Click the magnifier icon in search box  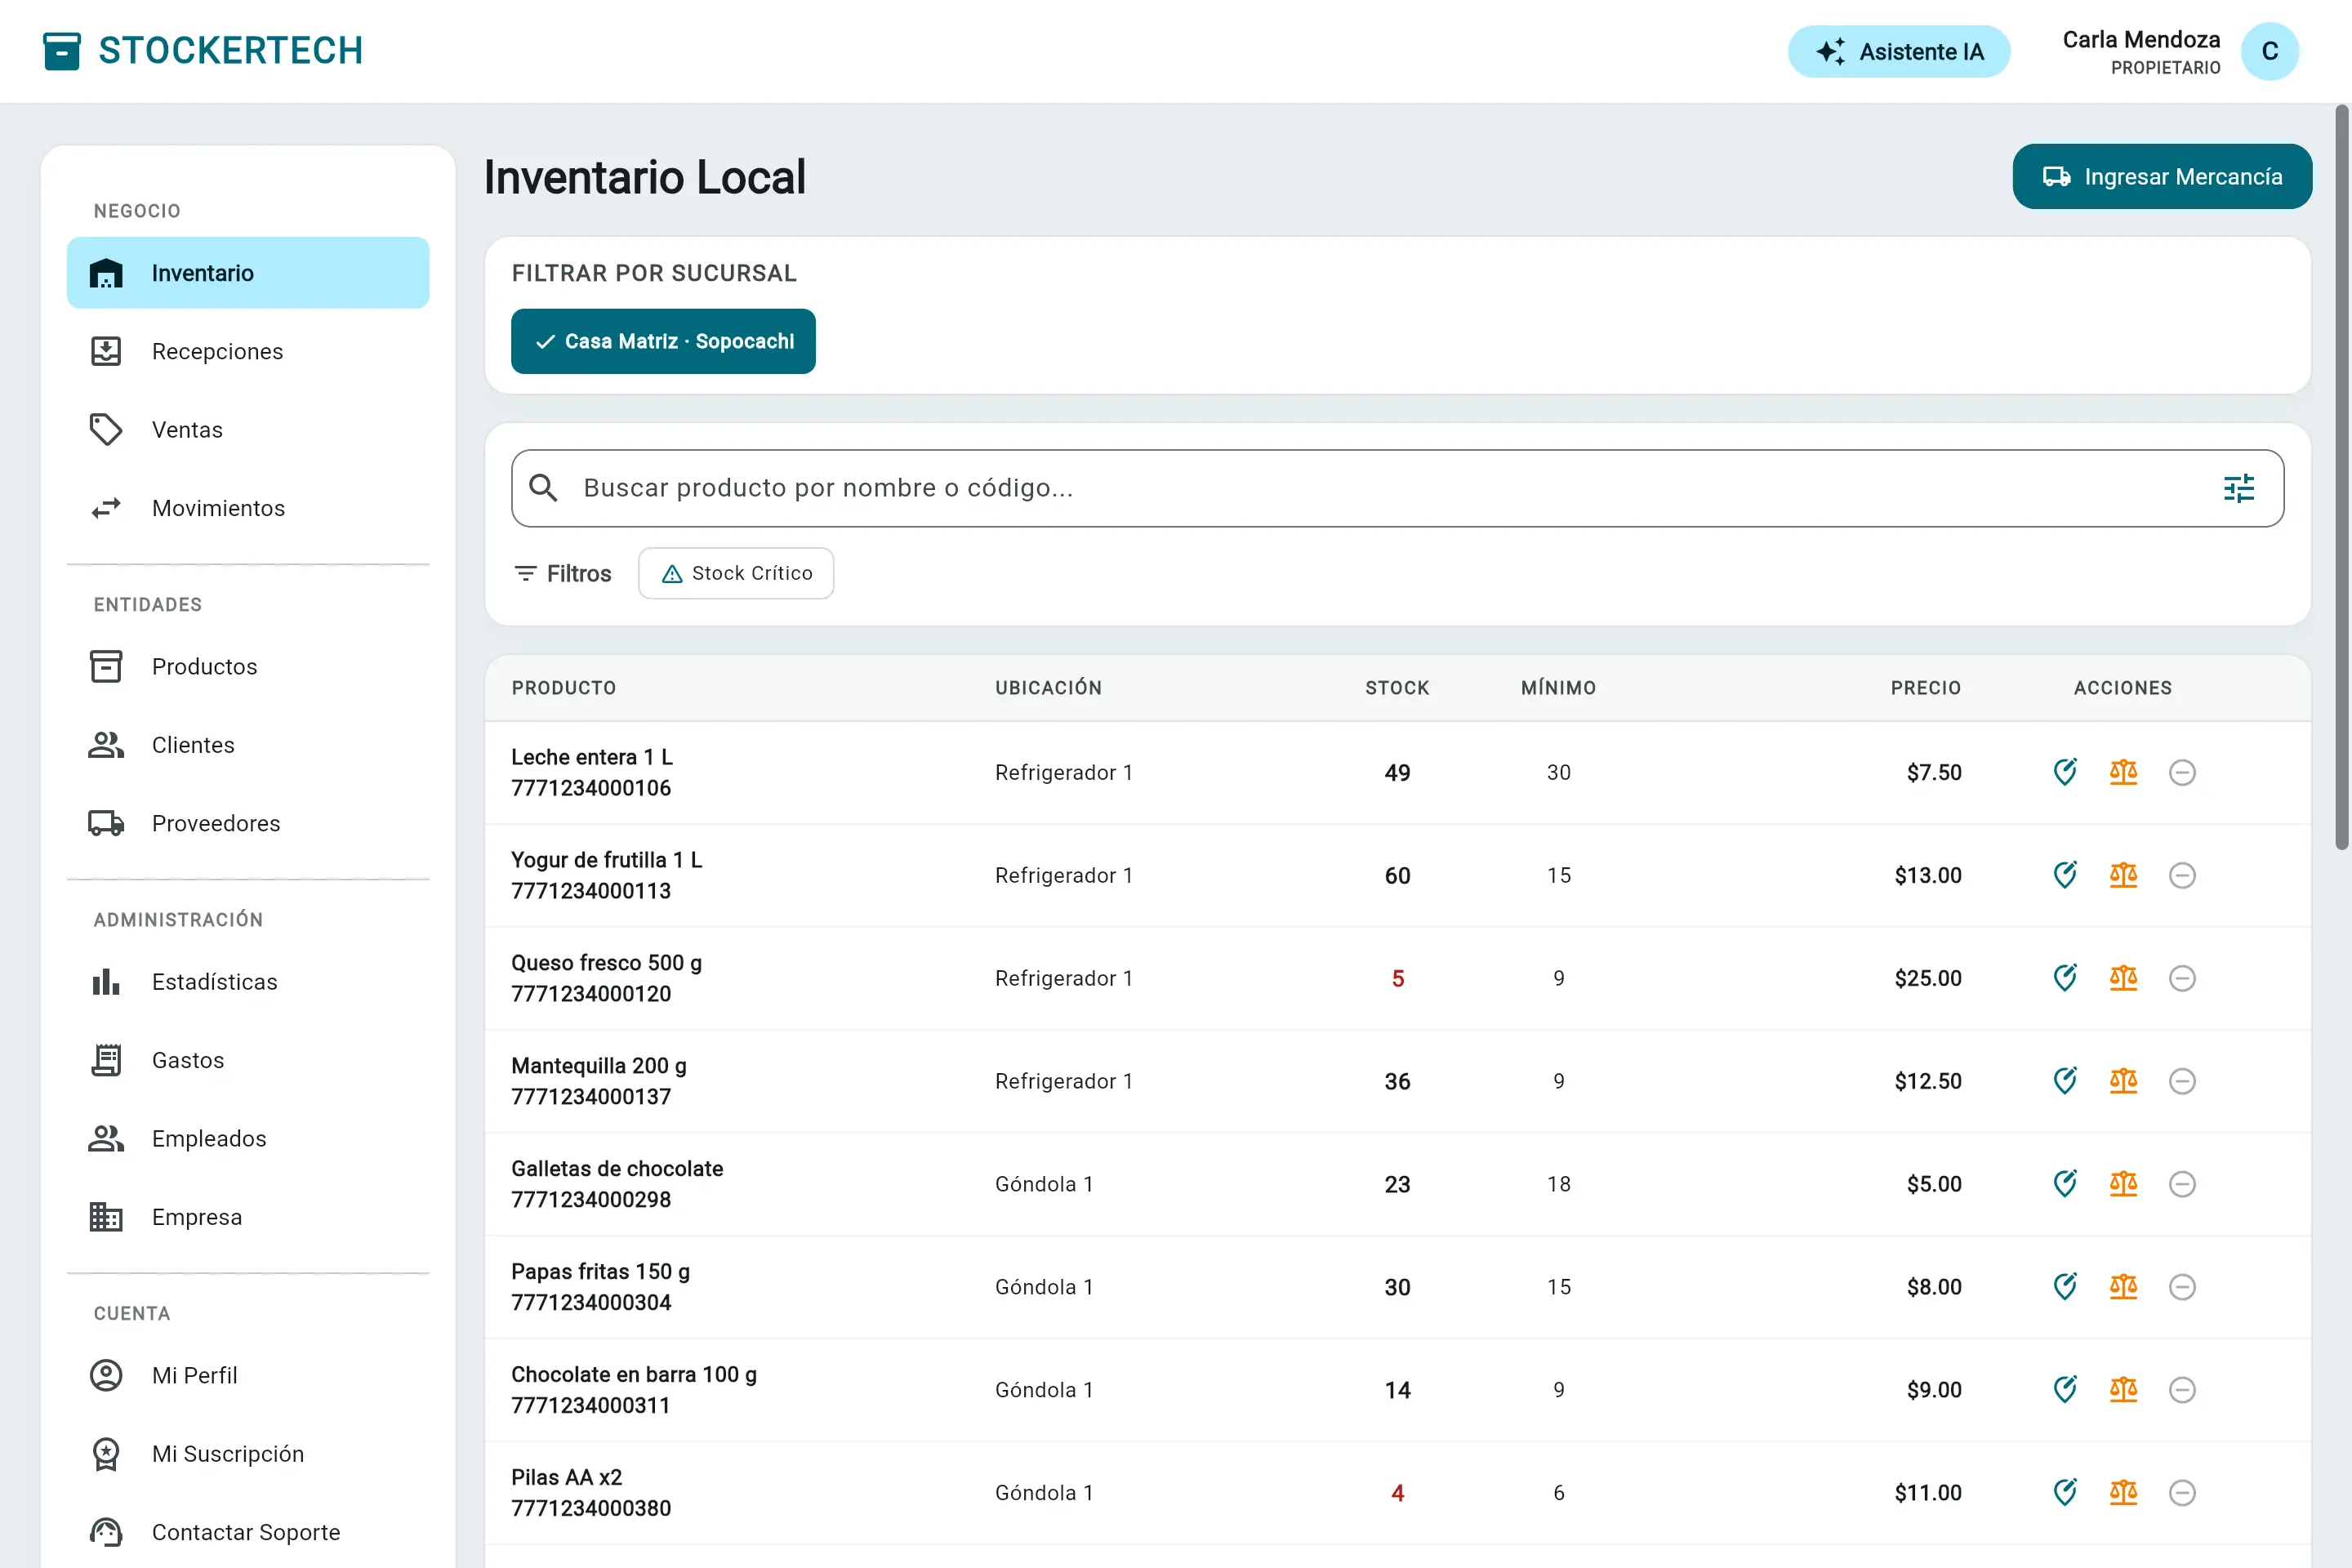coord(543,488)
